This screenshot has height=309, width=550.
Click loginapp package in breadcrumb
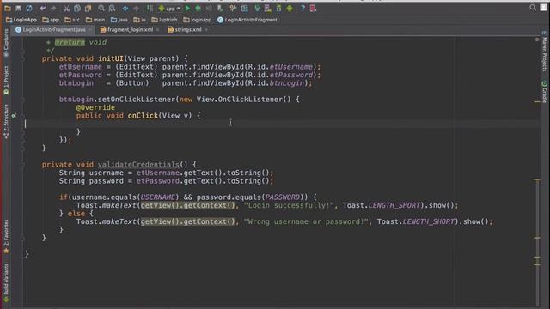coord(198,20)
